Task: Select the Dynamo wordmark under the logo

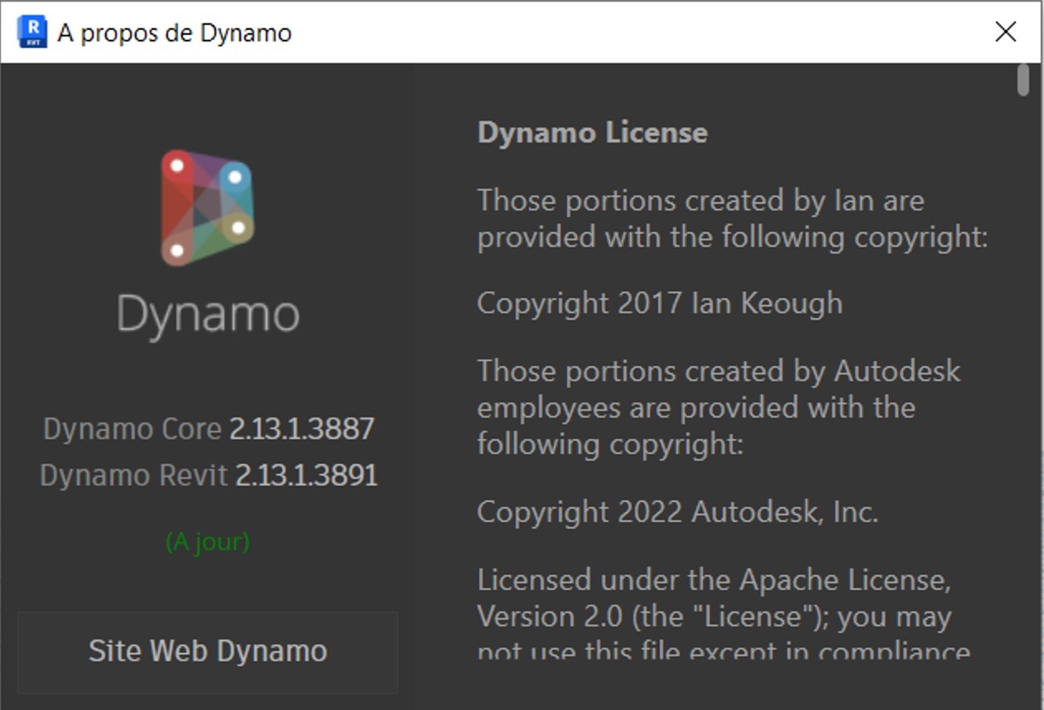Action: coord(208,313)
